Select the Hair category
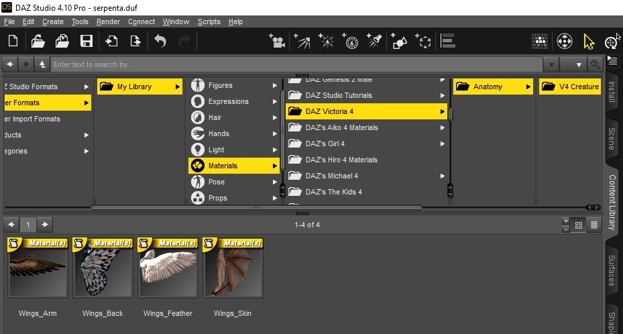 [x=233, y=117]
